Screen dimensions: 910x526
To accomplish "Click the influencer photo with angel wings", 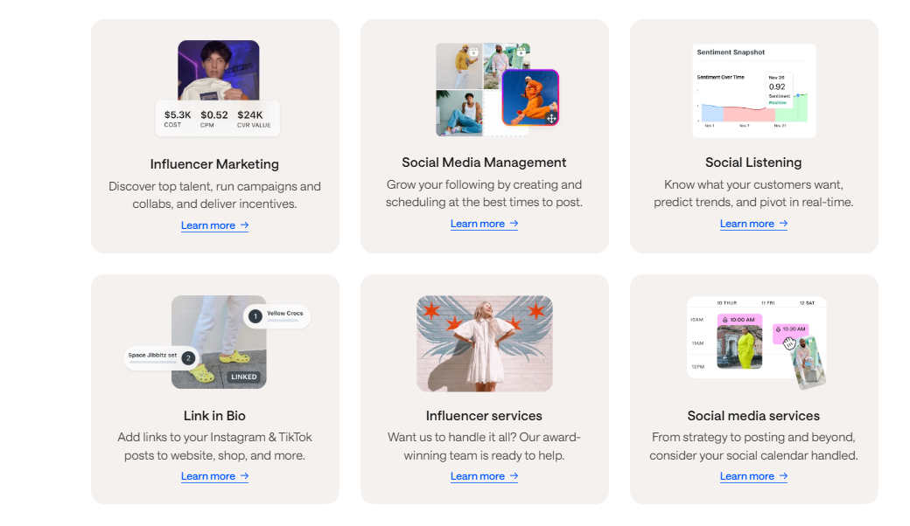I will 484,343.
